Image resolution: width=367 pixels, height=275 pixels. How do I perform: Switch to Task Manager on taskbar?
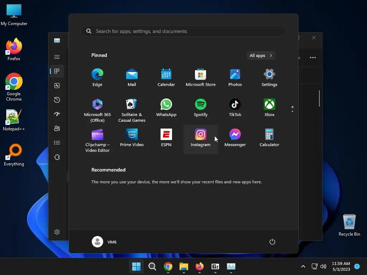click(231, 266)
